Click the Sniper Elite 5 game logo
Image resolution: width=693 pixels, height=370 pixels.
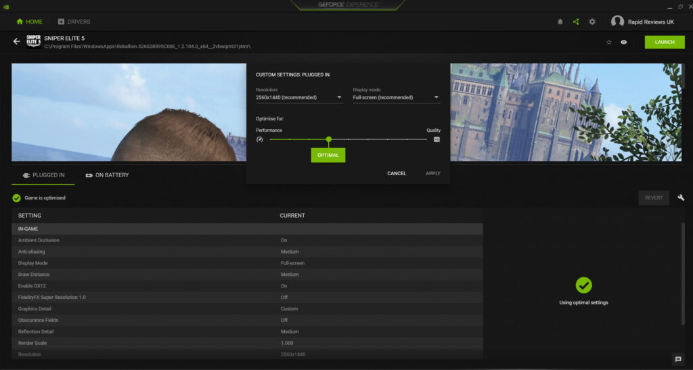pyautogui.click(x=34, y=41)
